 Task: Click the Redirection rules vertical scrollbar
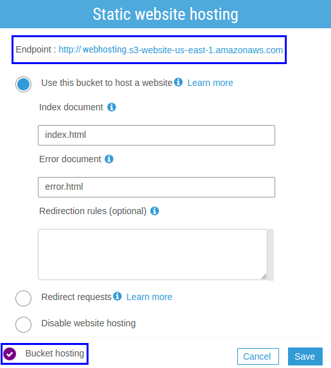coord(271,255)
